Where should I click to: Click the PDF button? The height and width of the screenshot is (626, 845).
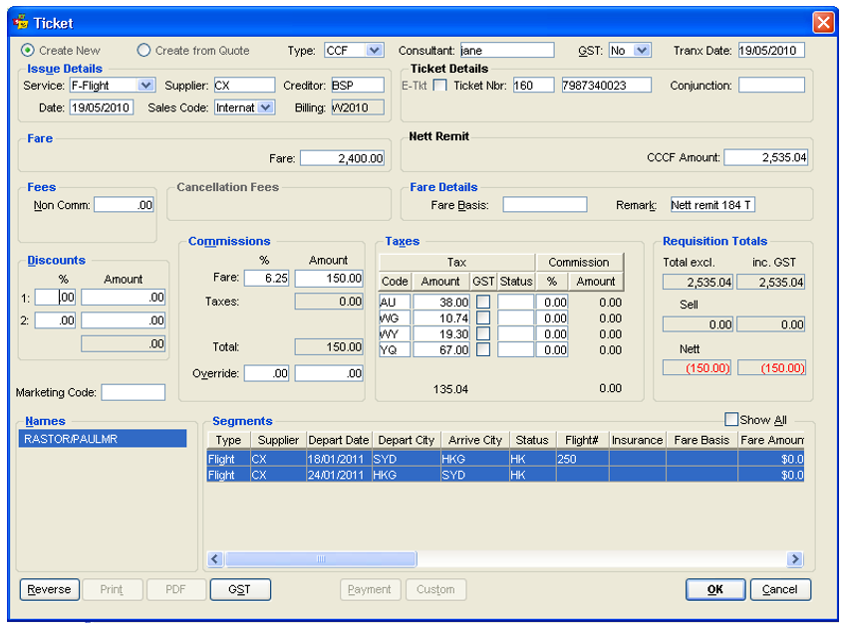tap(175, 589)
